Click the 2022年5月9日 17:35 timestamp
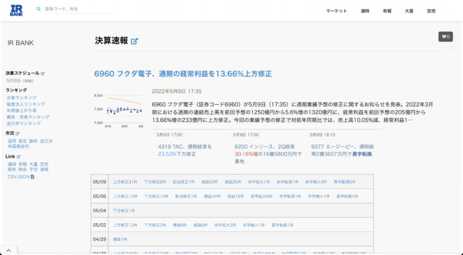The height and width of the screenshot is (255, 463). coord(177,91)
